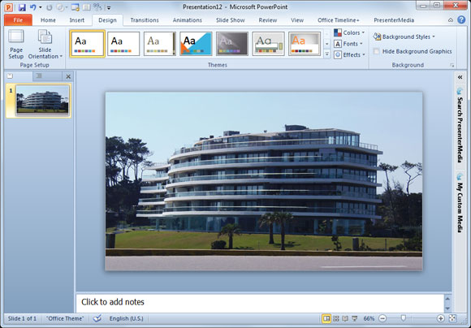The height and width of the screenshot is (328, 471).
Task: Toggle Normal view button in status bar
Action: pyautogui.click(x=326, y=318)
